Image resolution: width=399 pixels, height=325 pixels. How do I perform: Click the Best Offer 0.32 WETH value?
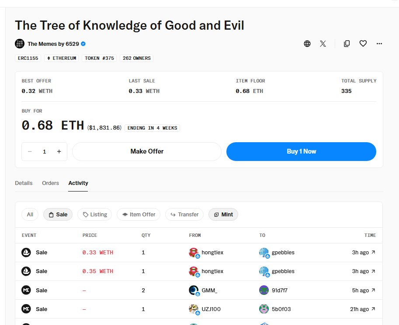coord(37,91)
